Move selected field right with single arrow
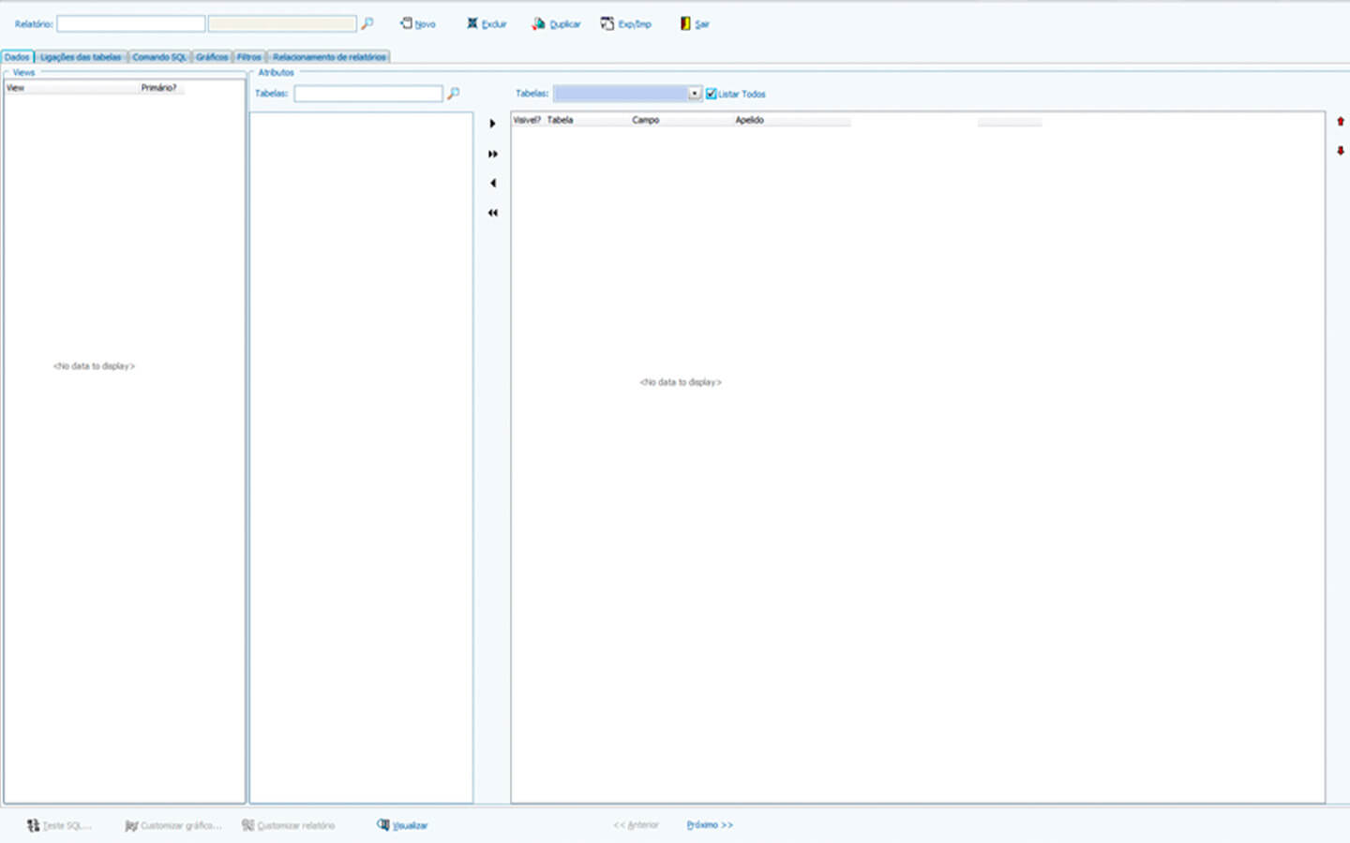 (x=492, y=124)
